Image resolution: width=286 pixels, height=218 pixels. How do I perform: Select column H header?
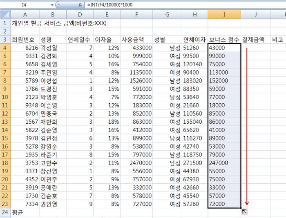(x=195, y=14)
